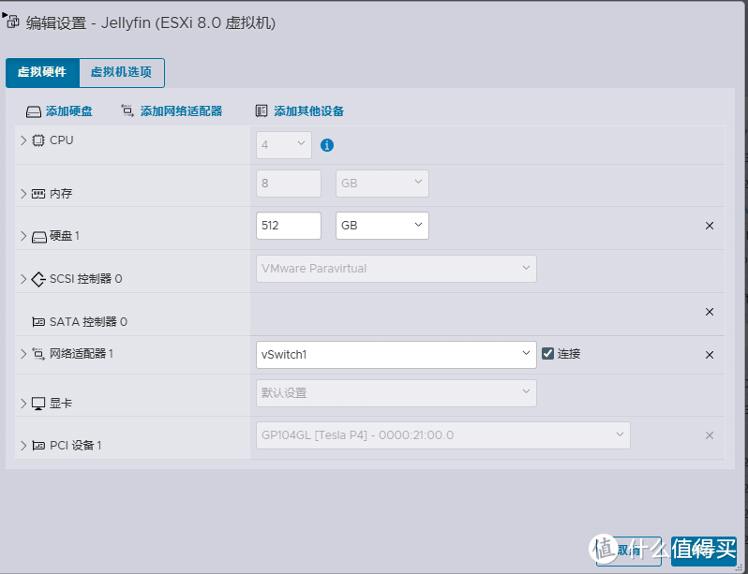
Task: Click the dialog title 编辑设置 - Jellyfin
Action: [150, 22]
